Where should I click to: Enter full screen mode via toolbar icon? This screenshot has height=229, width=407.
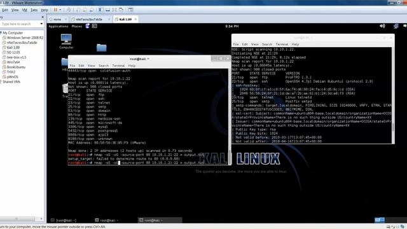pos(114,10)
